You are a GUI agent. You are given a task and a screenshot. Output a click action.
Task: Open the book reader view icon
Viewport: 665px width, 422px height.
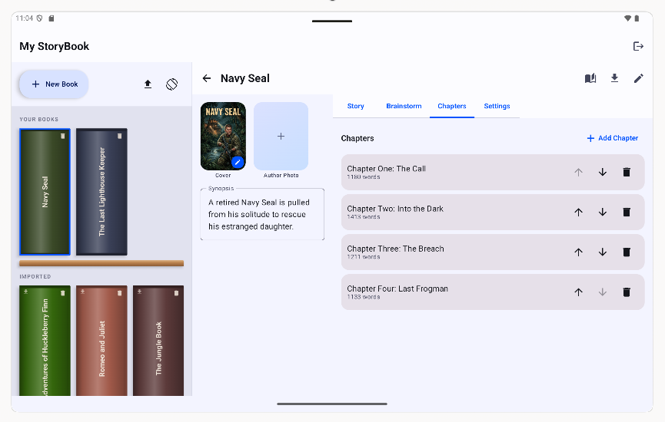[x=590, y=78]
